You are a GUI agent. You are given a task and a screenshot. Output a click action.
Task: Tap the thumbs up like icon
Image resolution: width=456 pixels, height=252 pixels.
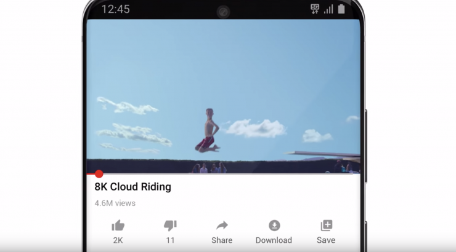[118, 226]
